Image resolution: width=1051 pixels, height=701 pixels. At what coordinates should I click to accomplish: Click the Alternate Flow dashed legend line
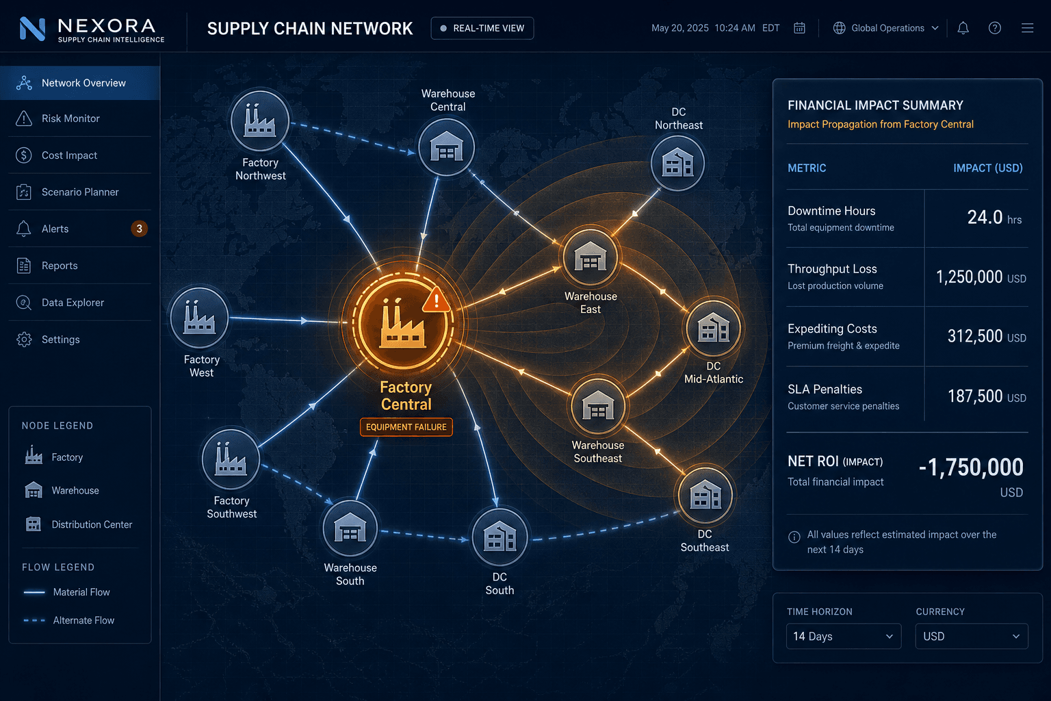tap(34, 620)
